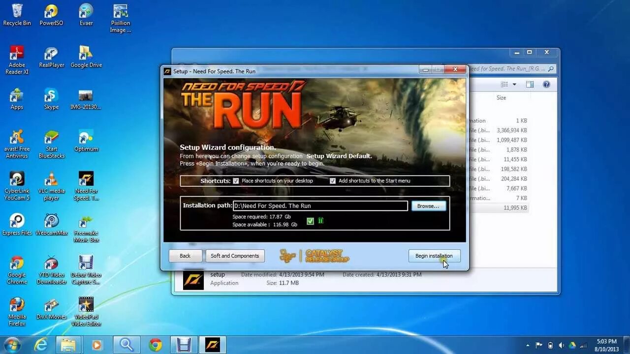The image size is (630, 354).
Task: Open the clock showing 5:03 PM
Action: coord(606,345)
